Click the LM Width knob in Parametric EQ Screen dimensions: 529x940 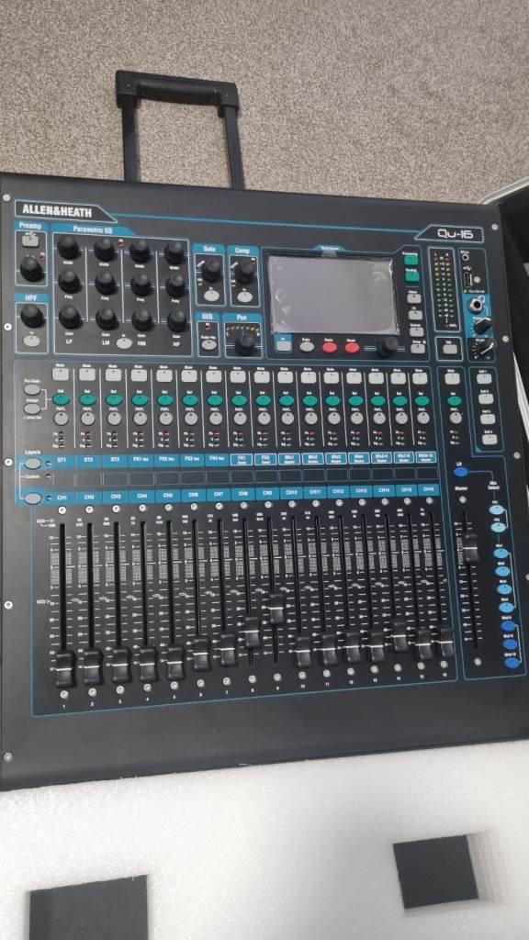105,249
